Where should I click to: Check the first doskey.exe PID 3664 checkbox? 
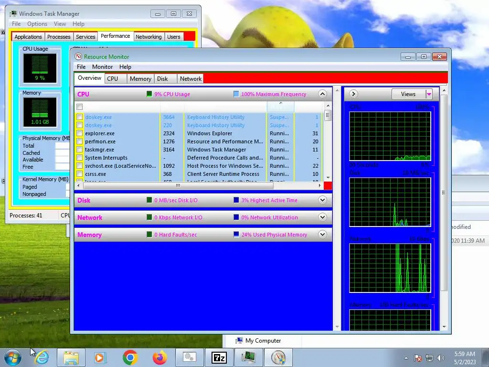click(80, 117)
